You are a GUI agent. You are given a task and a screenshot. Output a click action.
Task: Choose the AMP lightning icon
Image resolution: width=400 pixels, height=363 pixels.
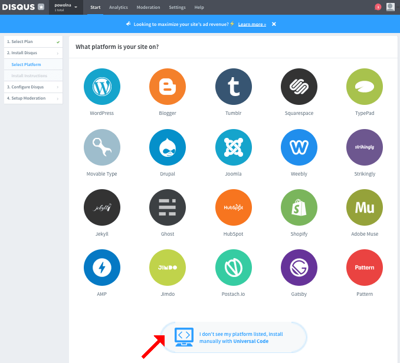click(102, 268)
